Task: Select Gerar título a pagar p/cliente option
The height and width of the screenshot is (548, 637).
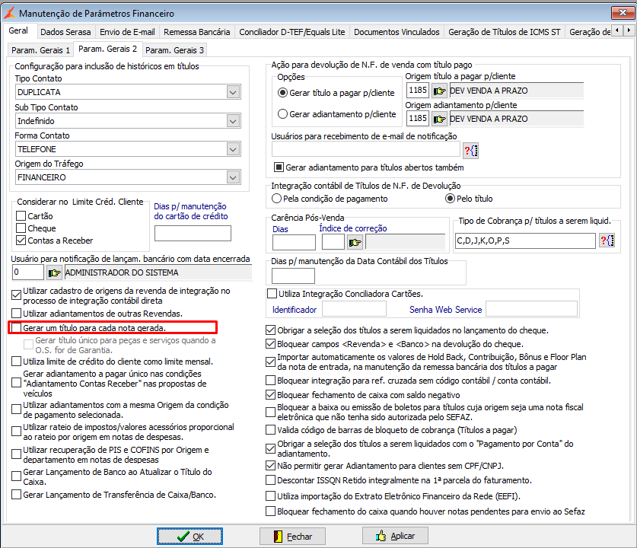Action: pyautogui.click(x=283, y=93)
